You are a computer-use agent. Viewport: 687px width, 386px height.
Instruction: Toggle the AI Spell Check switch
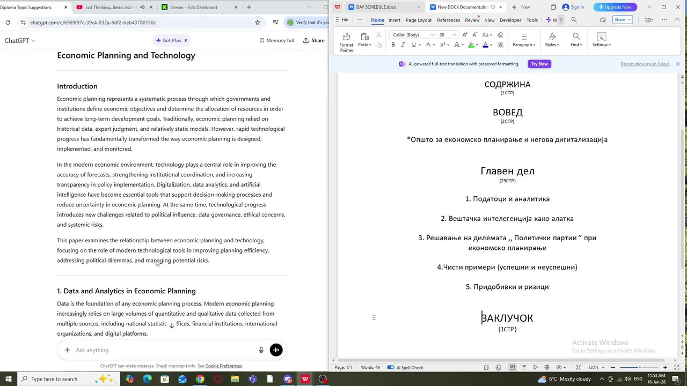tap(391, 367)
